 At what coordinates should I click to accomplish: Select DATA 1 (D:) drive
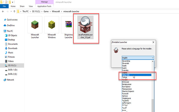coord(12,69)
